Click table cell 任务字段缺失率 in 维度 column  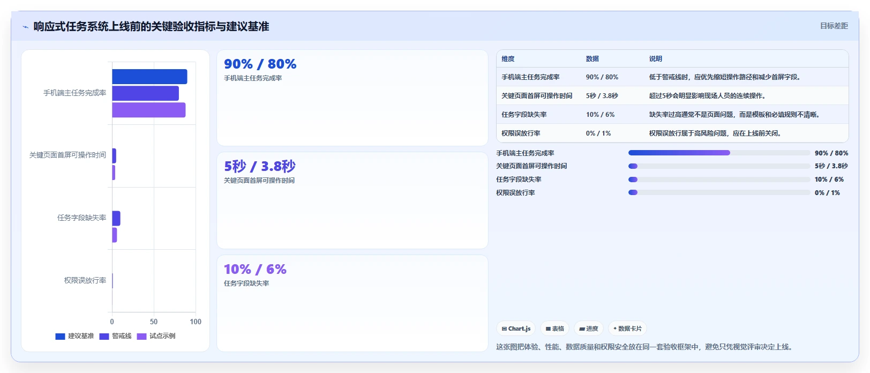[x=524, y=115]
